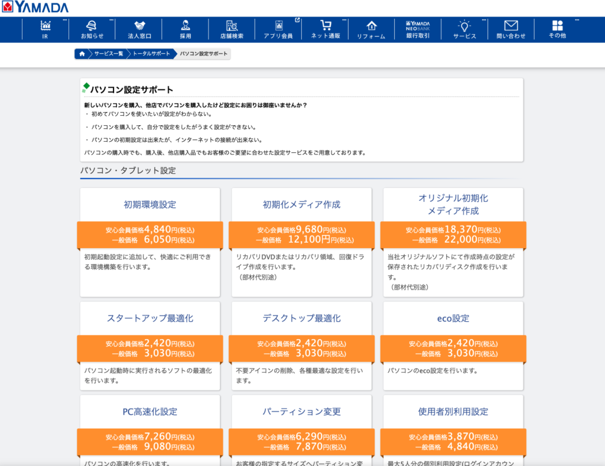Choose the eco設定 service card
This screenshot has height=466, width=605.
click(x=453, y=318)
